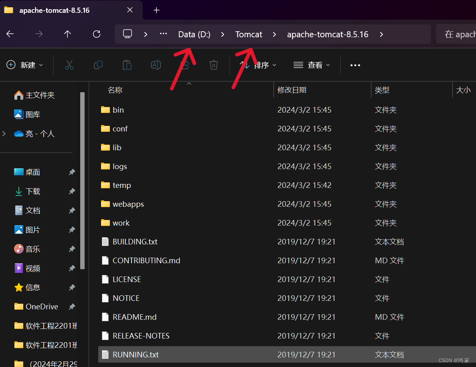Select the webapps folder
This screenshot has height=367, width=476.
[x=122, y=204]
